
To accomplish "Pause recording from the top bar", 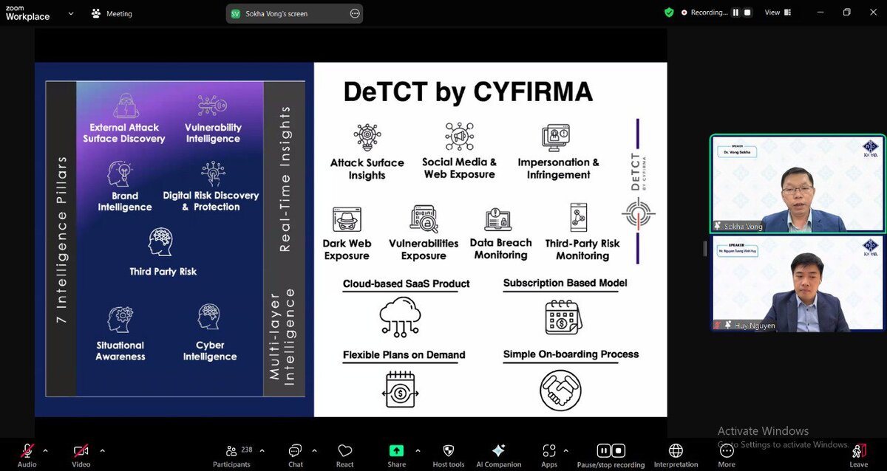I will (735, 13).
